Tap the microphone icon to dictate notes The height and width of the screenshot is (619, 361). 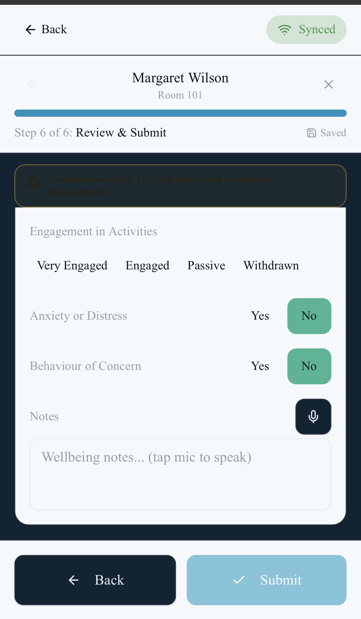point(313,416)
